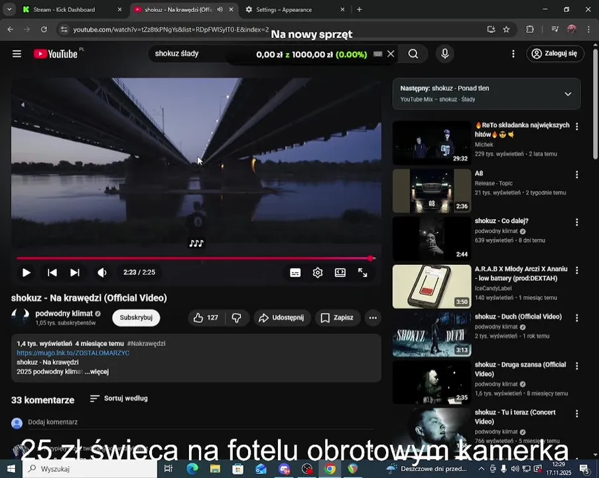599x478 pixels.
Task: Open the mugo.lnk.to description link
Action: point(73,353)
